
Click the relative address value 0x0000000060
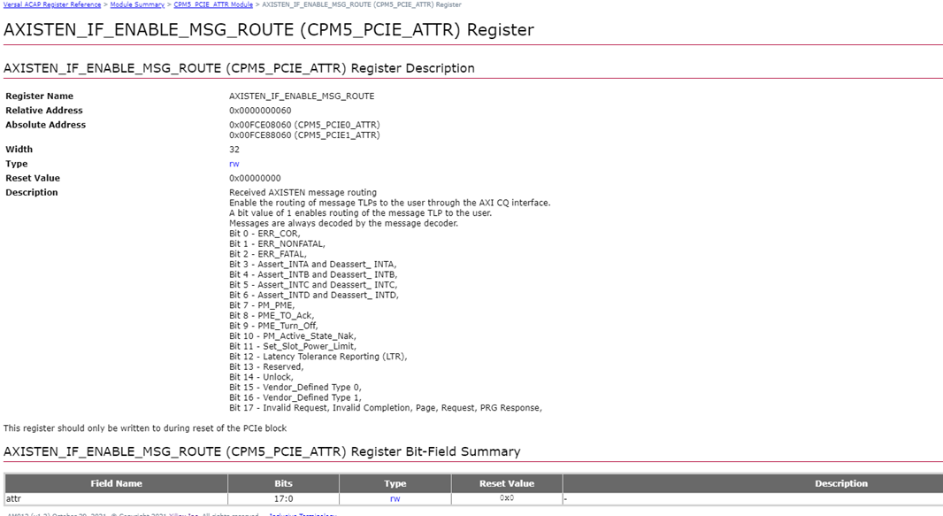point(260,111)
